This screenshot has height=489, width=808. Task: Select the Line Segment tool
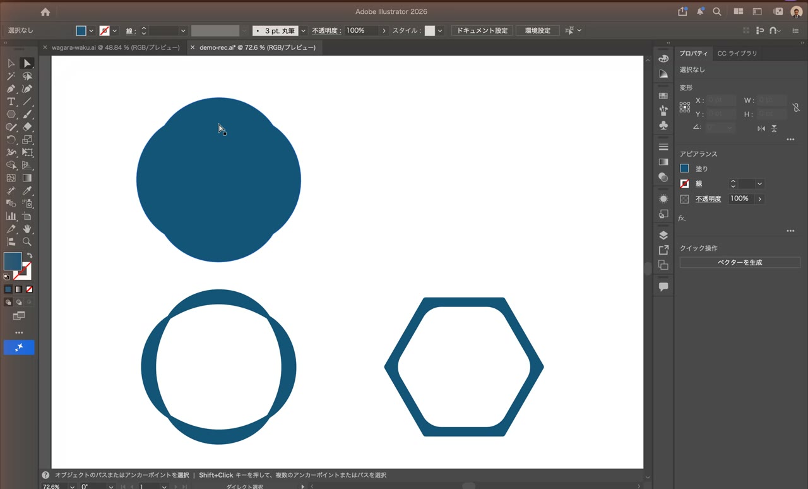pyautogui.click(x=27, y=102)
